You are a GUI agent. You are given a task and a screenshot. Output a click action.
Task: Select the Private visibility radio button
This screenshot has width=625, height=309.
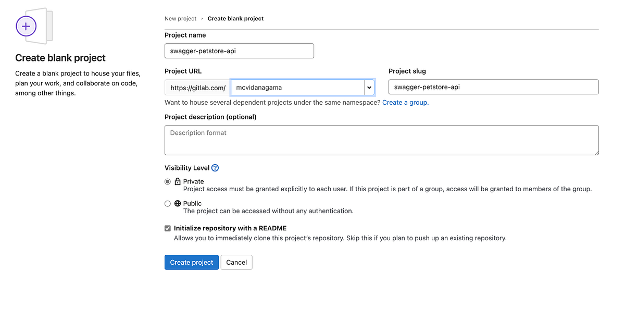click(x=167, y=181)
